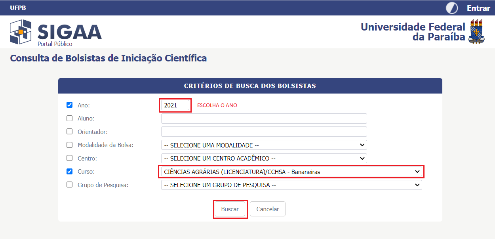Click the Ano year input field
This screenshot has height=239, width=495.
175,105
